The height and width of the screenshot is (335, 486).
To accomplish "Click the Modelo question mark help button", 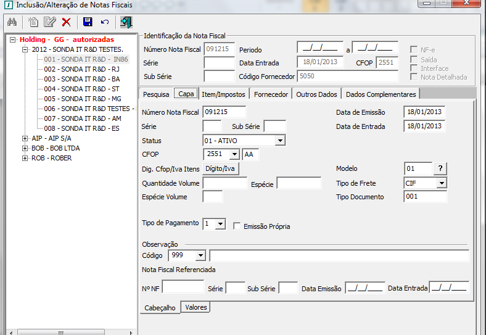I will (440, 169).
